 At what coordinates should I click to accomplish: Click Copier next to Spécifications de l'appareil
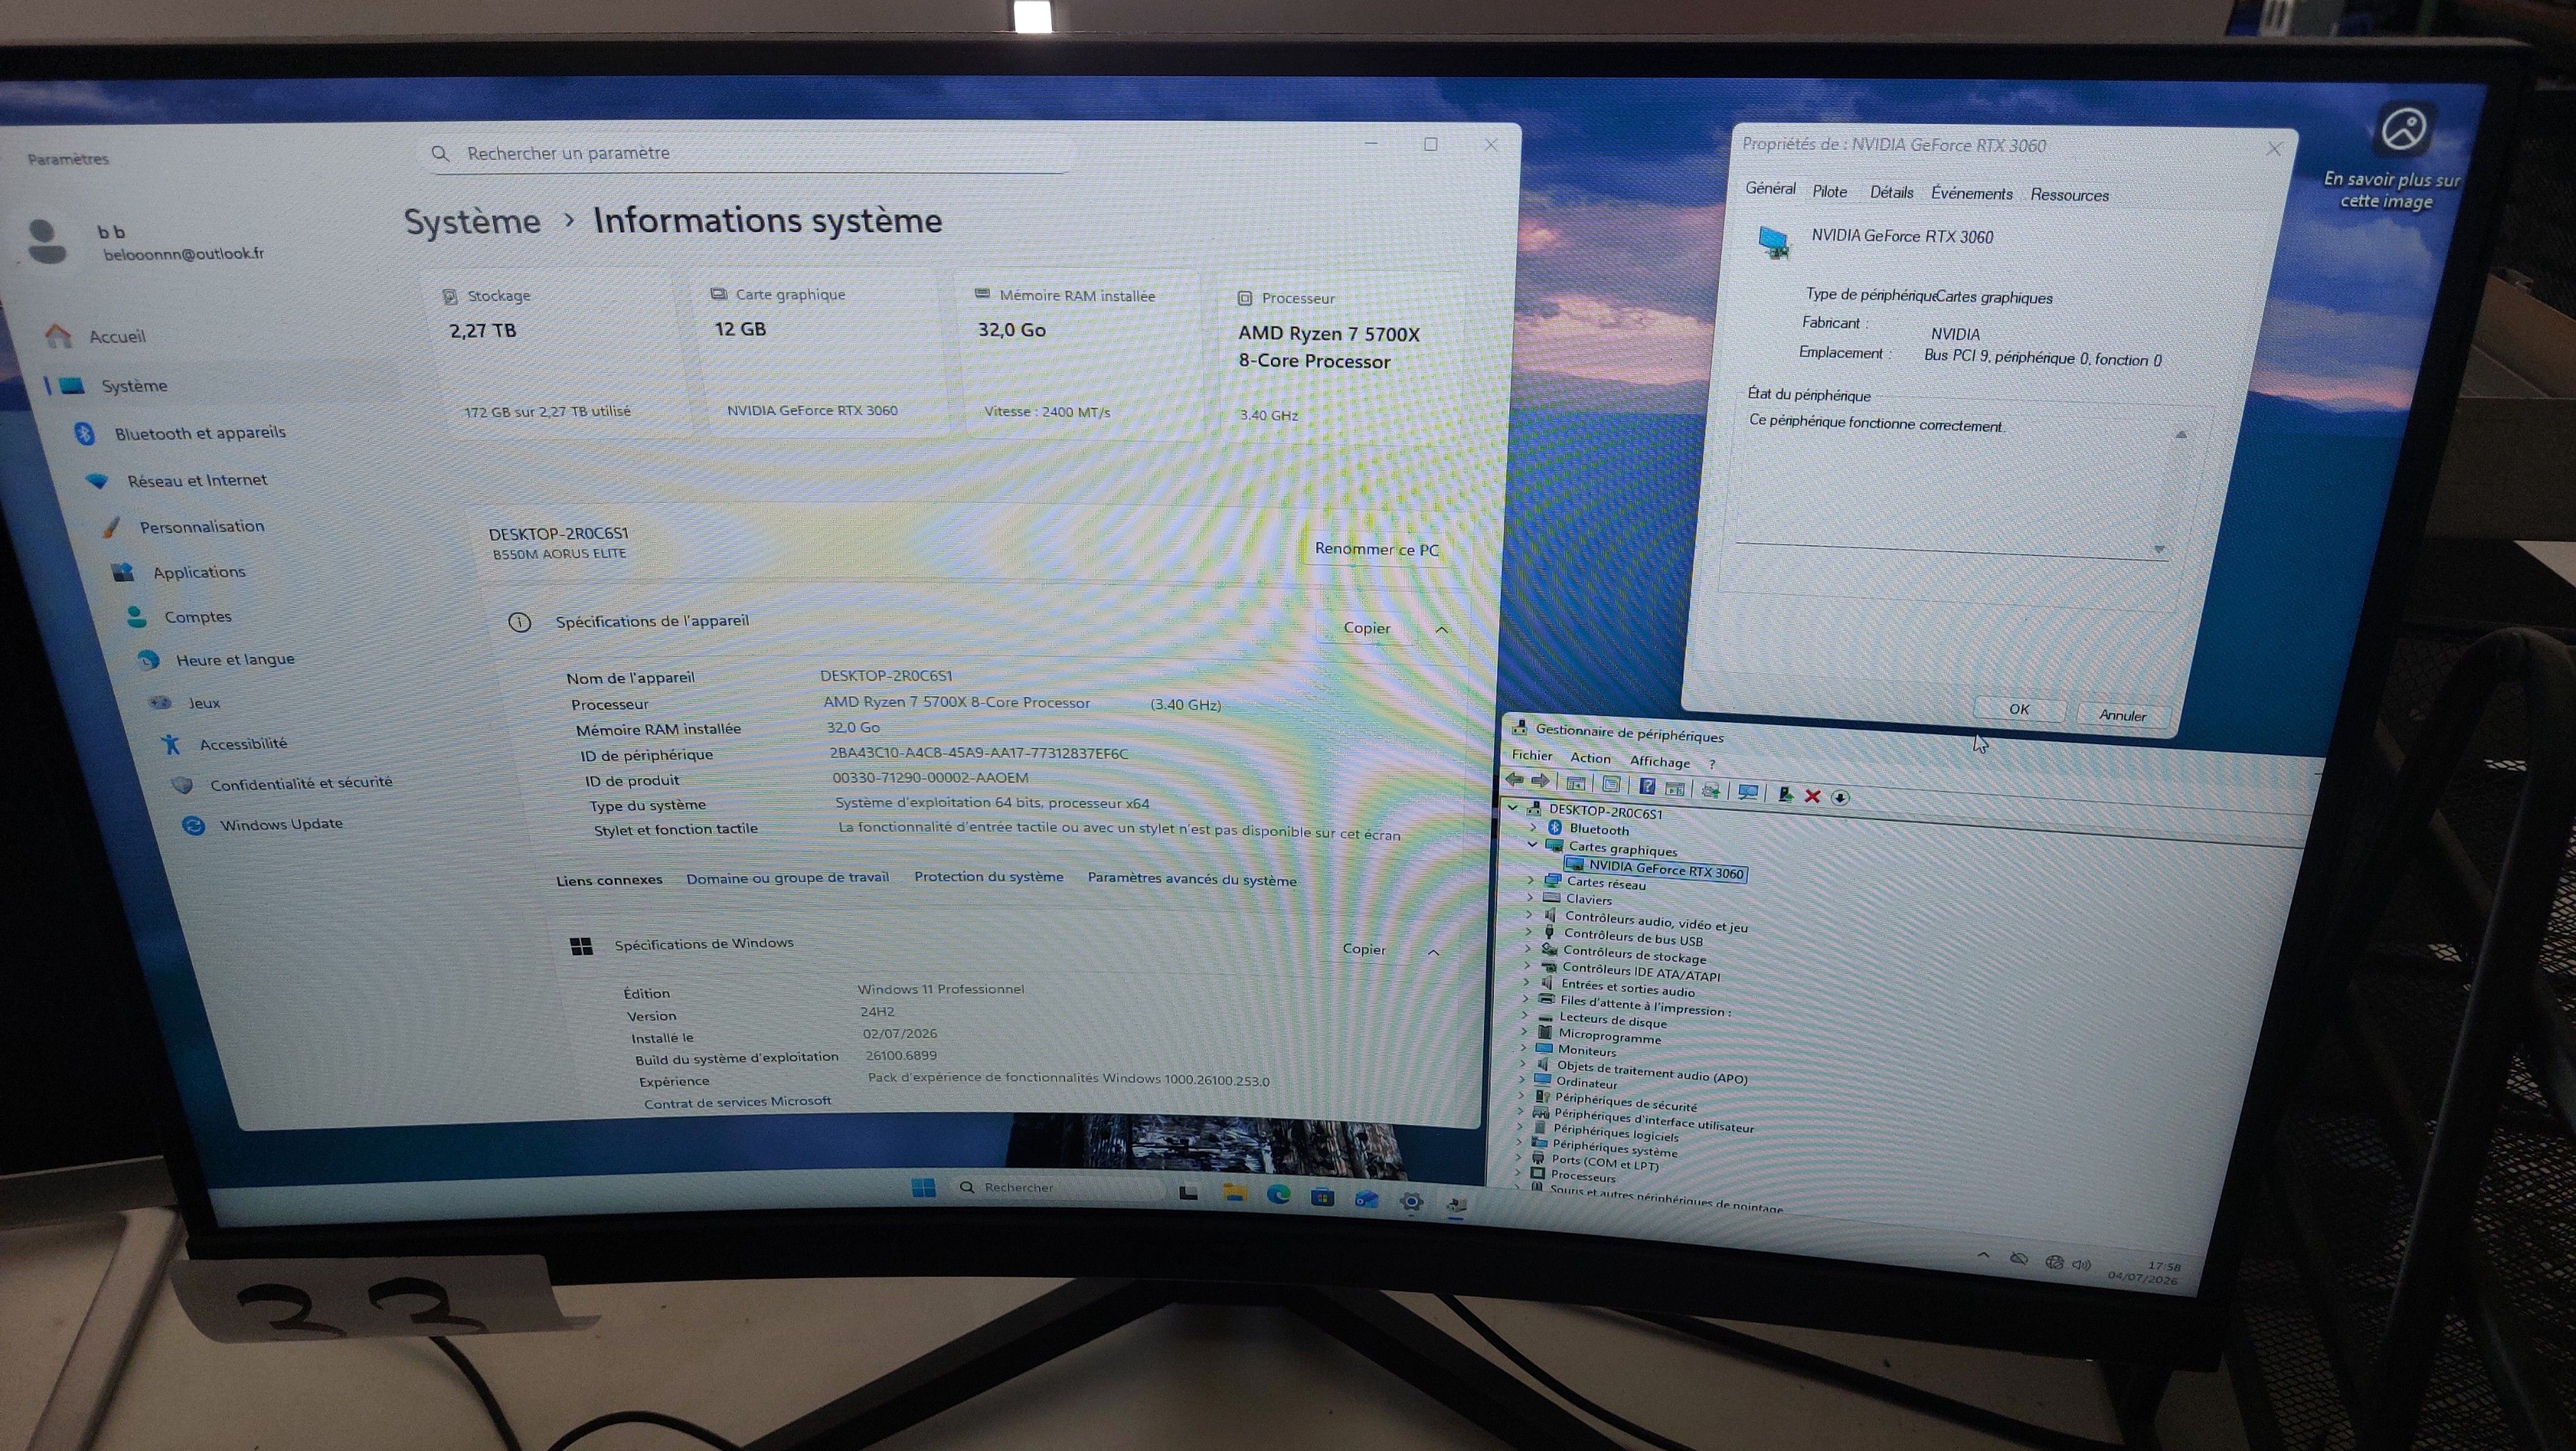1367,628
